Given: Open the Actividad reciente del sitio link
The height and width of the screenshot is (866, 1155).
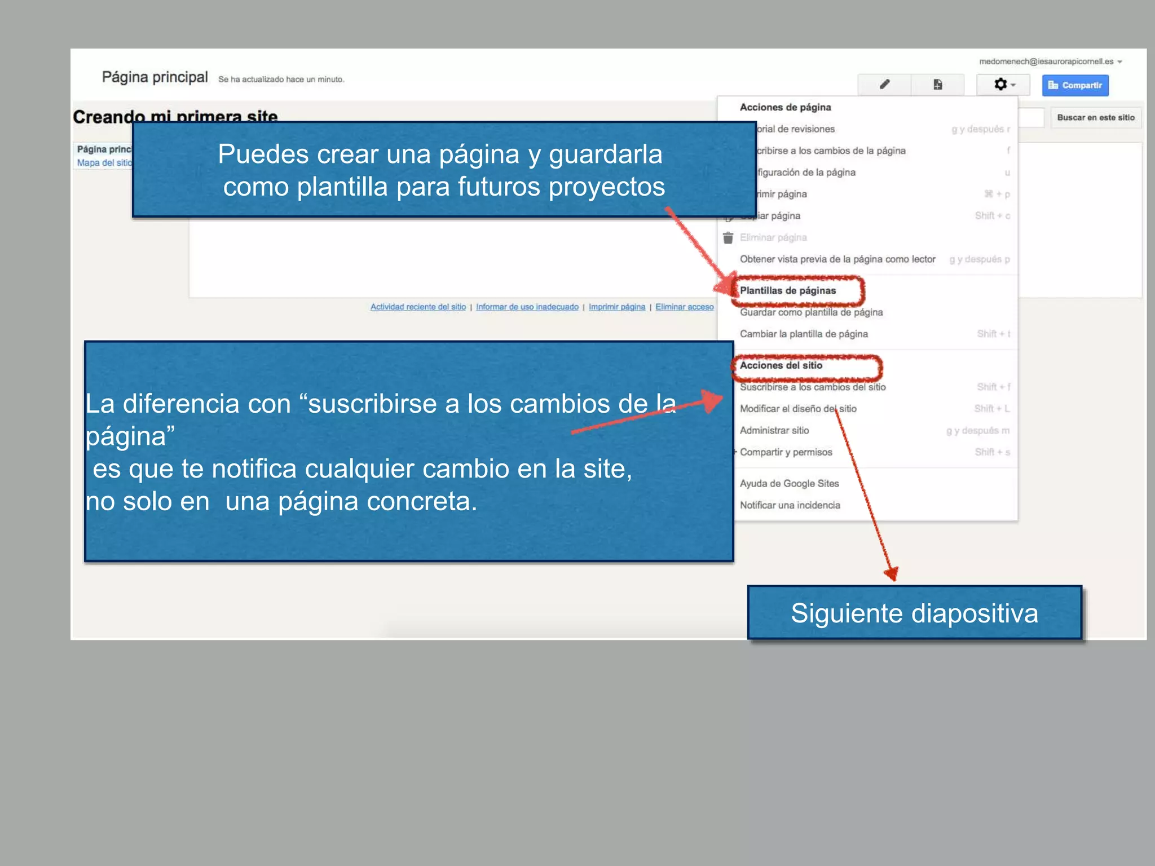Looking at the screenshot, I should 418,307.
